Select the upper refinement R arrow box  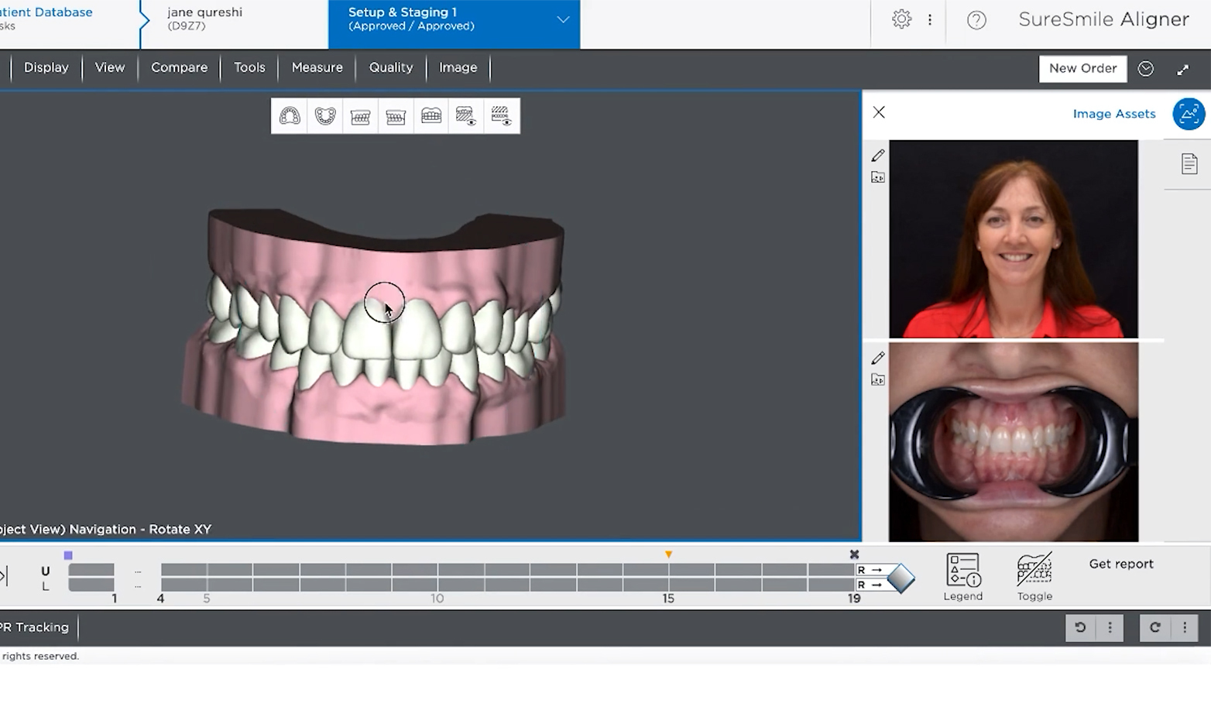click(x=872, y=570)
